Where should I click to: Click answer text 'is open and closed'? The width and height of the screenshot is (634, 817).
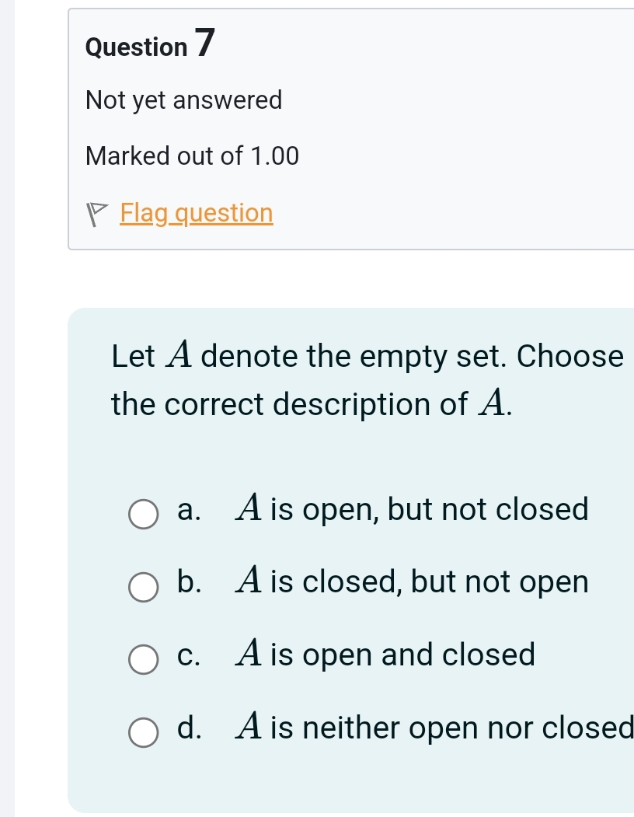[402, 655]
